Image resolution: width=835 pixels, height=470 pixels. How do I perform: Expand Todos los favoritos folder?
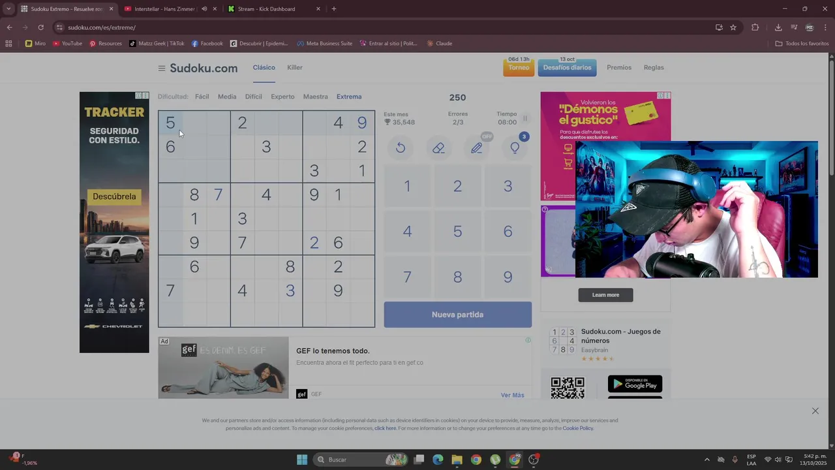point(802,44)
